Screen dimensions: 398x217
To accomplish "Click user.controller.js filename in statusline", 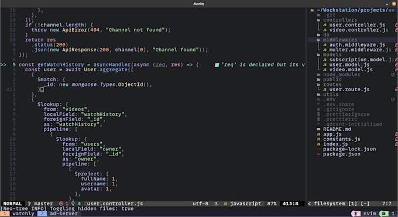I will click(x=115, y=204).
